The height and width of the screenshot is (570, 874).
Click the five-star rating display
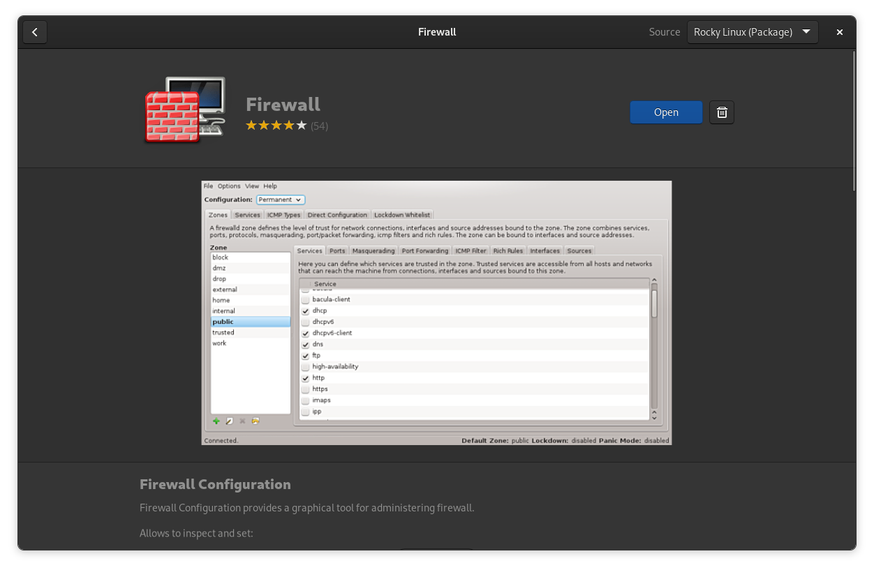pos(276,125)
